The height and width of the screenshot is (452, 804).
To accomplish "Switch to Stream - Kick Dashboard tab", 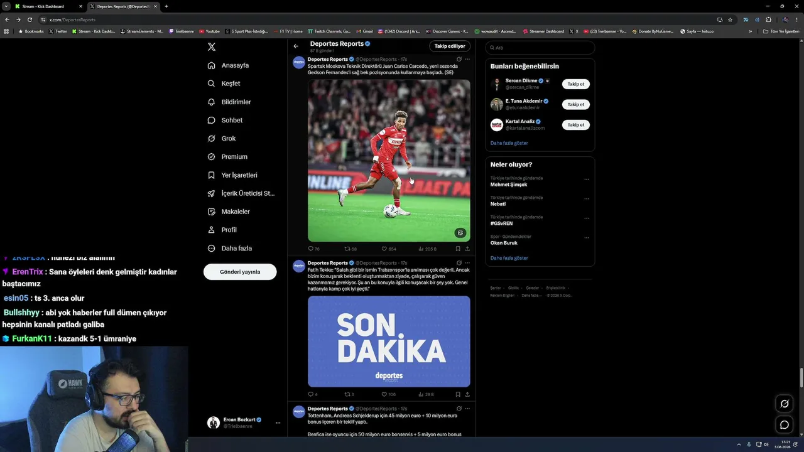I will pos(48,6).
